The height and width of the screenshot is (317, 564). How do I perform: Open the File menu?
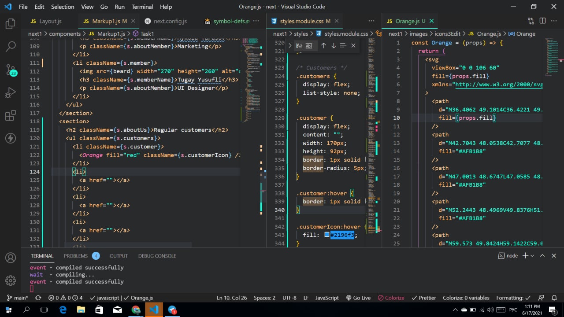[x=23, y=7]
